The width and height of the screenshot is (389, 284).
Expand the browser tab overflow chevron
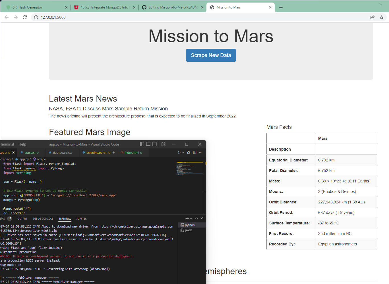[380, 5]
